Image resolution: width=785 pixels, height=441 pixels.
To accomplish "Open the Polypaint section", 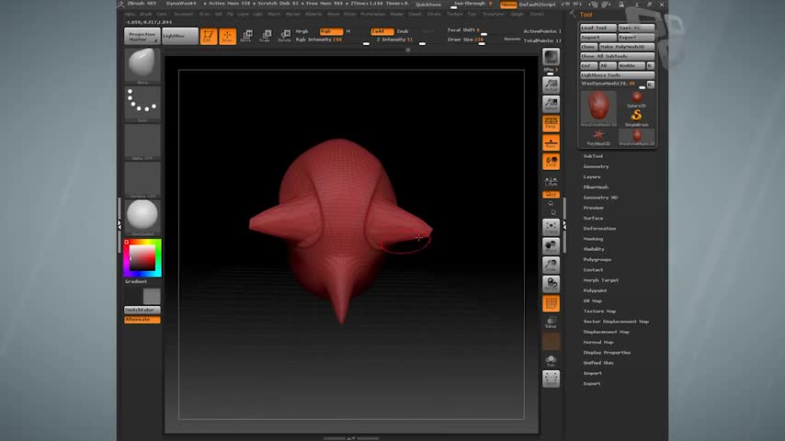I will 596,290.
